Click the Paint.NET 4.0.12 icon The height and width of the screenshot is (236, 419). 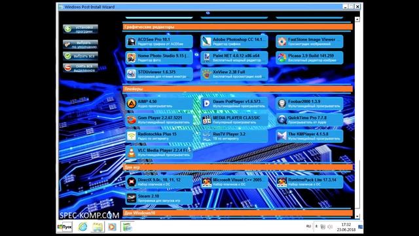pos(207,58)
